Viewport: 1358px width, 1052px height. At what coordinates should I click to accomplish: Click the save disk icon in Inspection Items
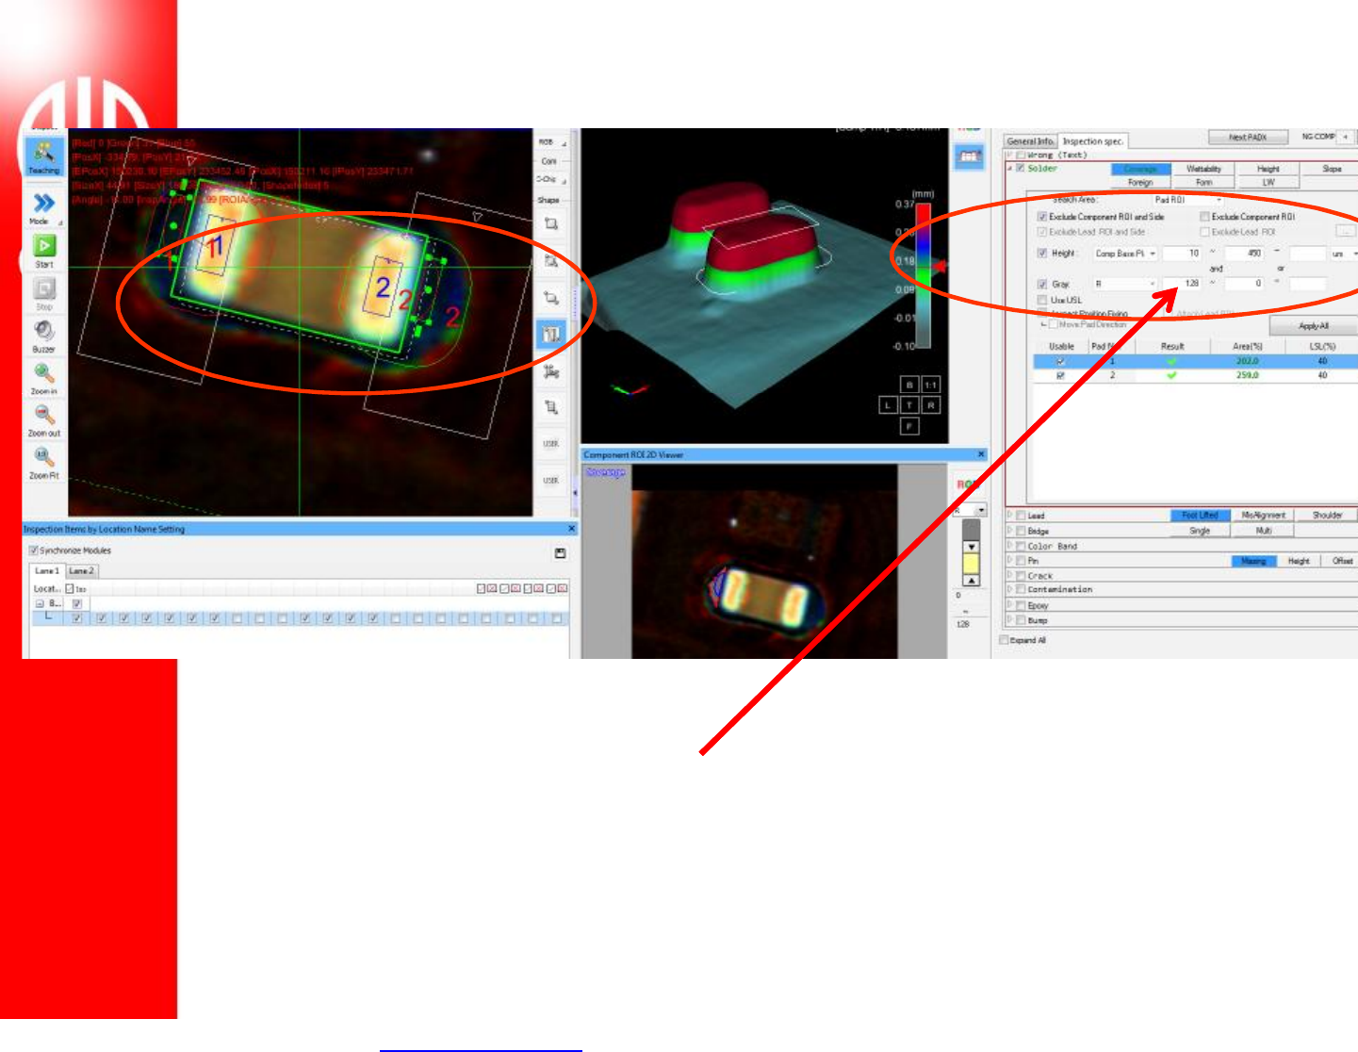560,553
